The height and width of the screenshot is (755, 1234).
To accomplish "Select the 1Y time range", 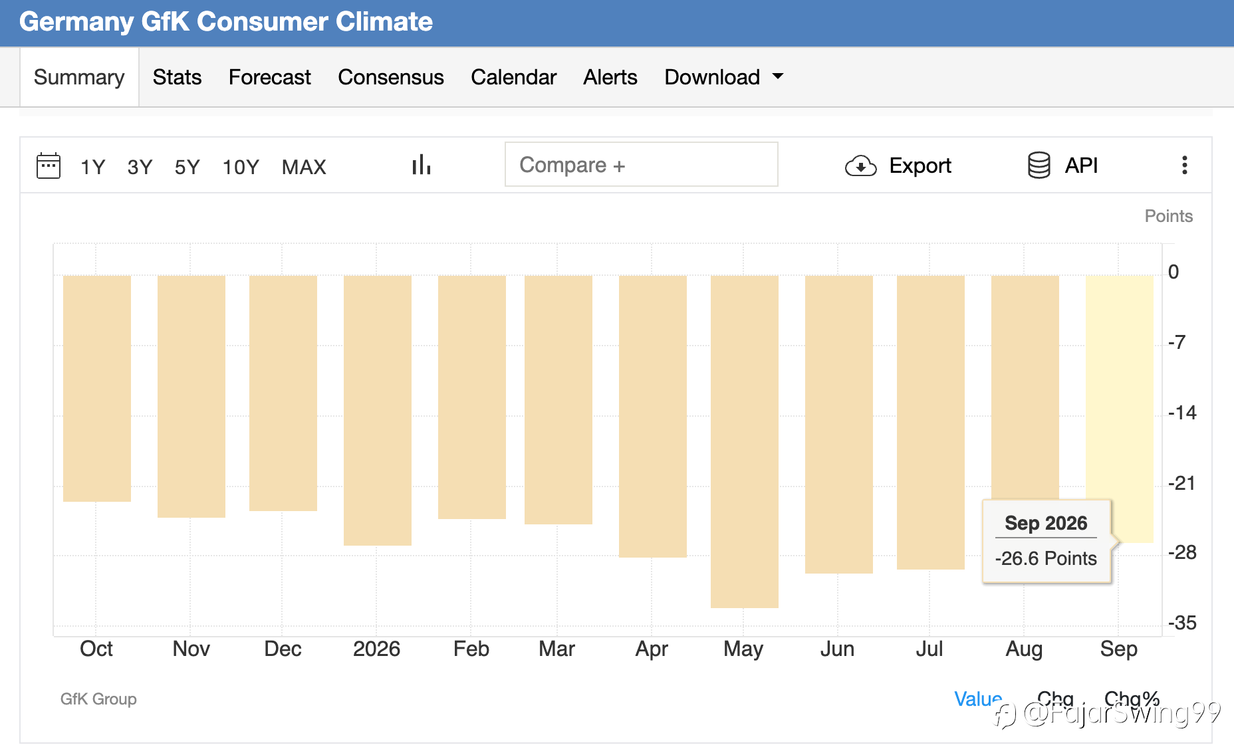I will 93,167.
